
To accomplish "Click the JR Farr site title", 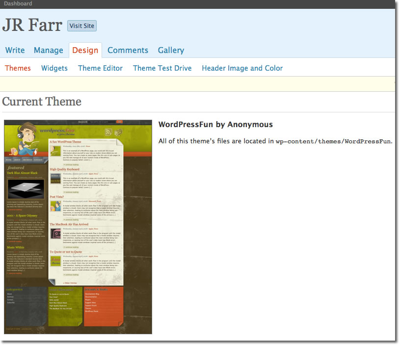I will click(x=32, y=25).
